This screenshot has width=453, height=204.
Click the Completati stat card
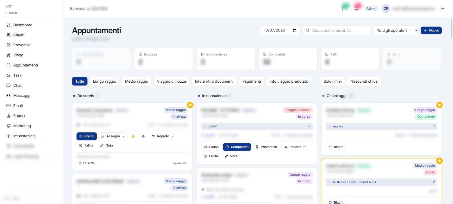[288, 59]
